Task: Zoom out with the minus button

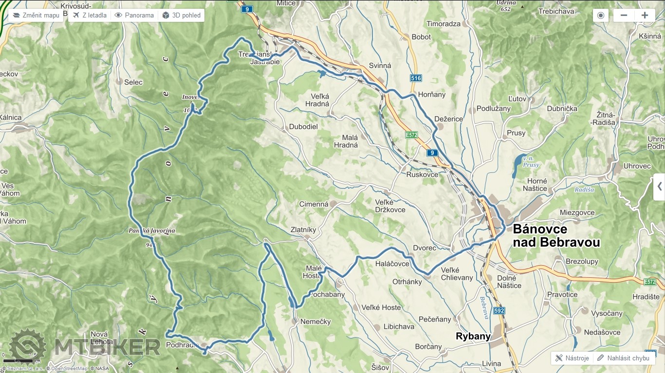Action: [624, 15]
